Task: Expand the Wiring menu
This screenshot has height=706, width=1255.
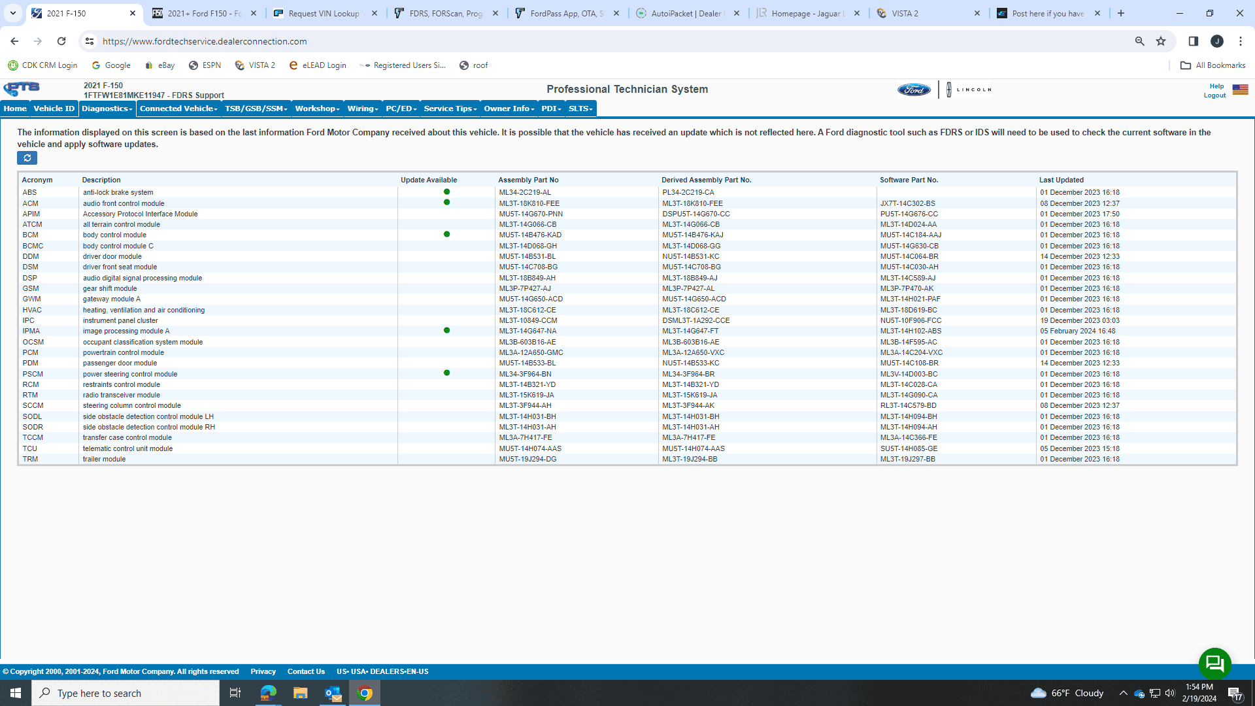Action: click(x=363, y=109)
